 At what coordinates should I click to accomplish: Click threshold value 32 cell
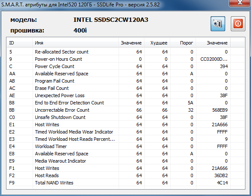click(191, 110)
